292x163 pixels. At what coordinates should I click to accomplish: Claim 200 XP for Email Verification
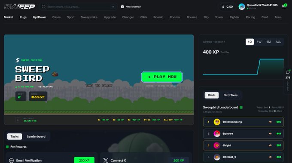84,160
